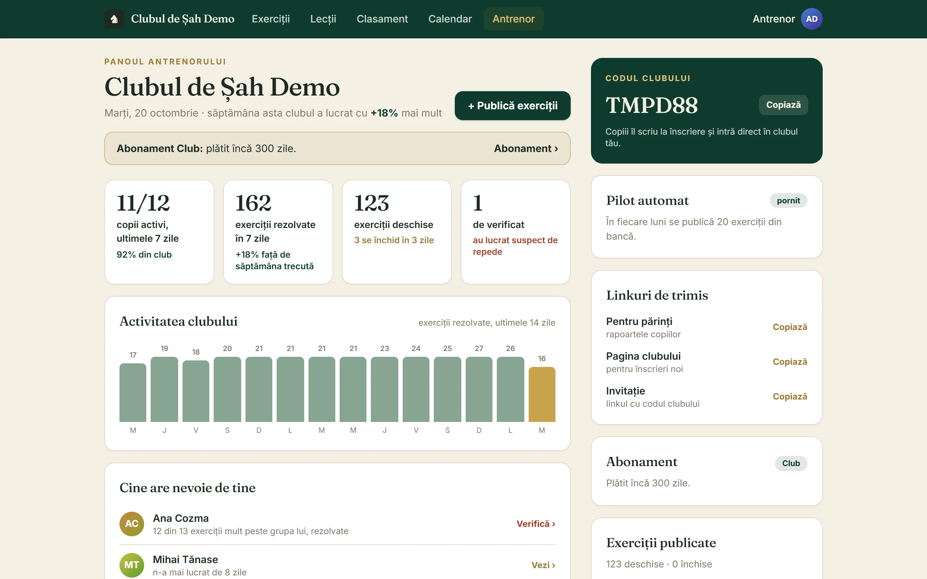Click the Antrenor label beside avatar
Image resolution: width=927 pixels, height=579 pixels.
[x=773, y=19]
